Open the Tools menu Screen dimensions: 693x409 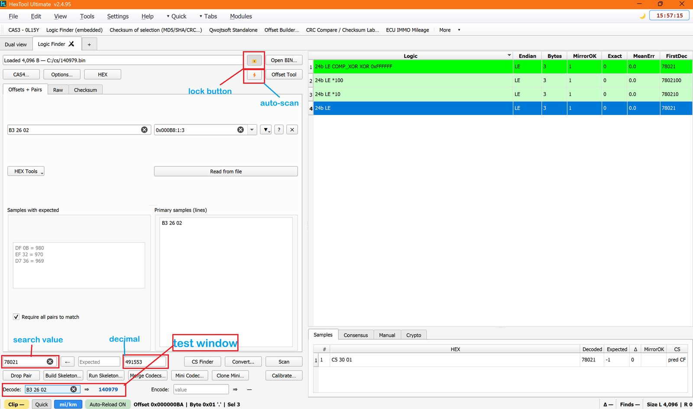87,16
